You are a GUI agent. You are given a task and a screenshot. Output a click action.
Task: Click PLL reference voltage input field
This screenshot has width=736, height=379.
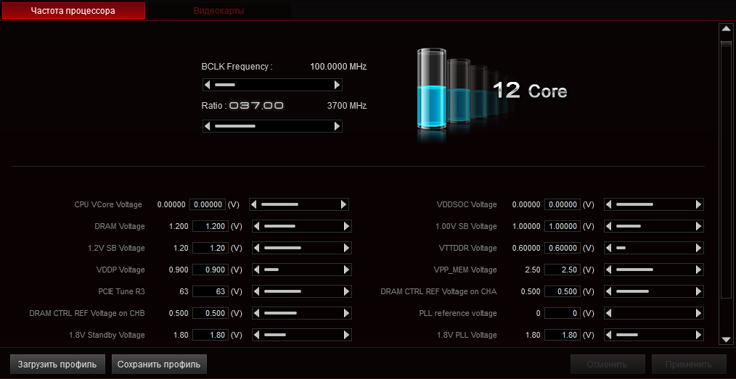(563, 313)
